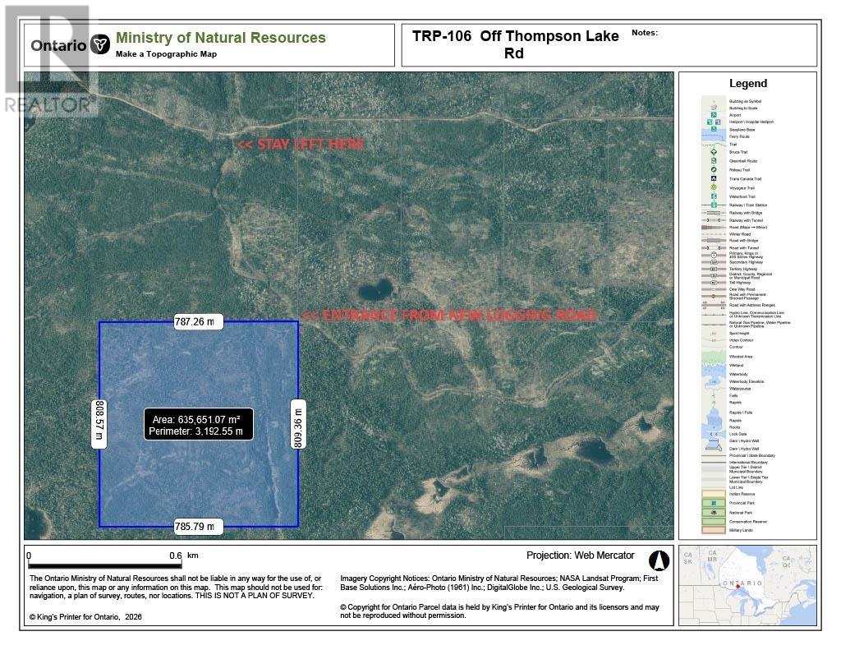Click the blue parcel boundary area info box
The height and width of the screenshot is (650, 841).
199,425
